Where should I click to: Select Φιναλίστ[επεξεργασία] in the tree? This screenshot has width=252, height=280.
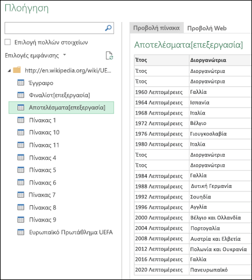(x=60, y=95)
